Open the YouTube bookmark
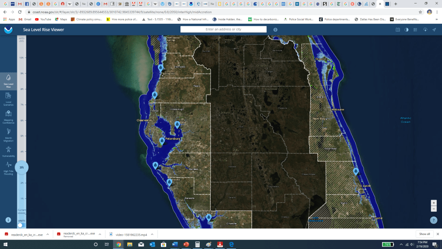442x249 pixels. click(x=43, y=19)
